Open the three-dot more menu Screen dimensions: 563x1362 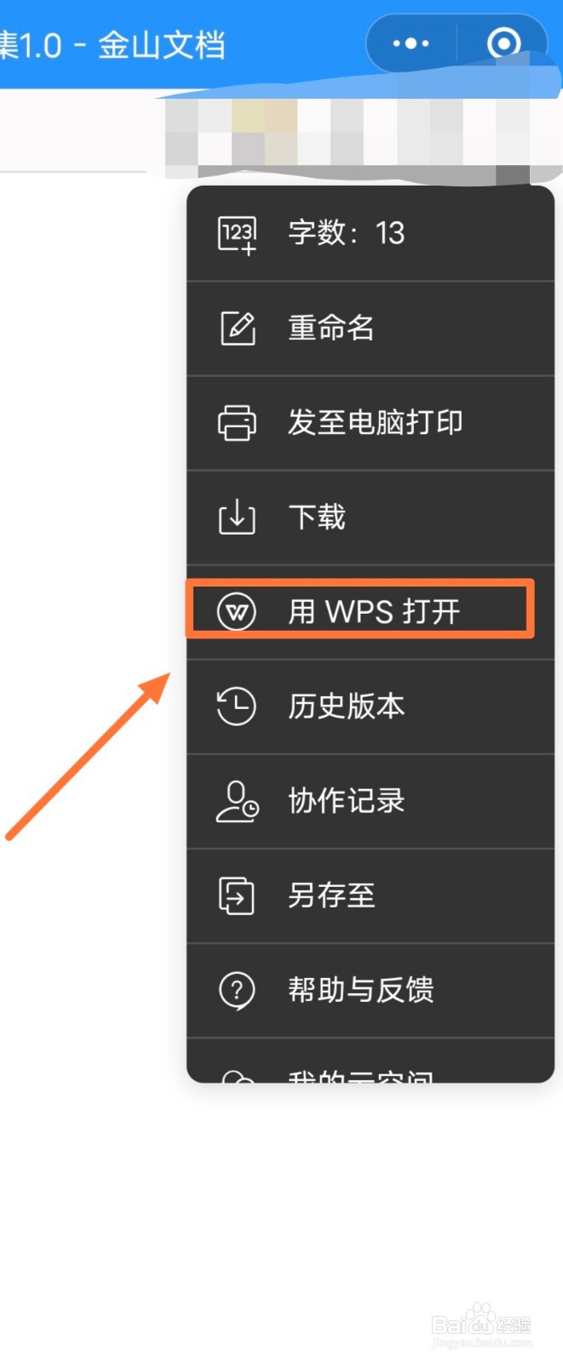click(x=411, y=43)
